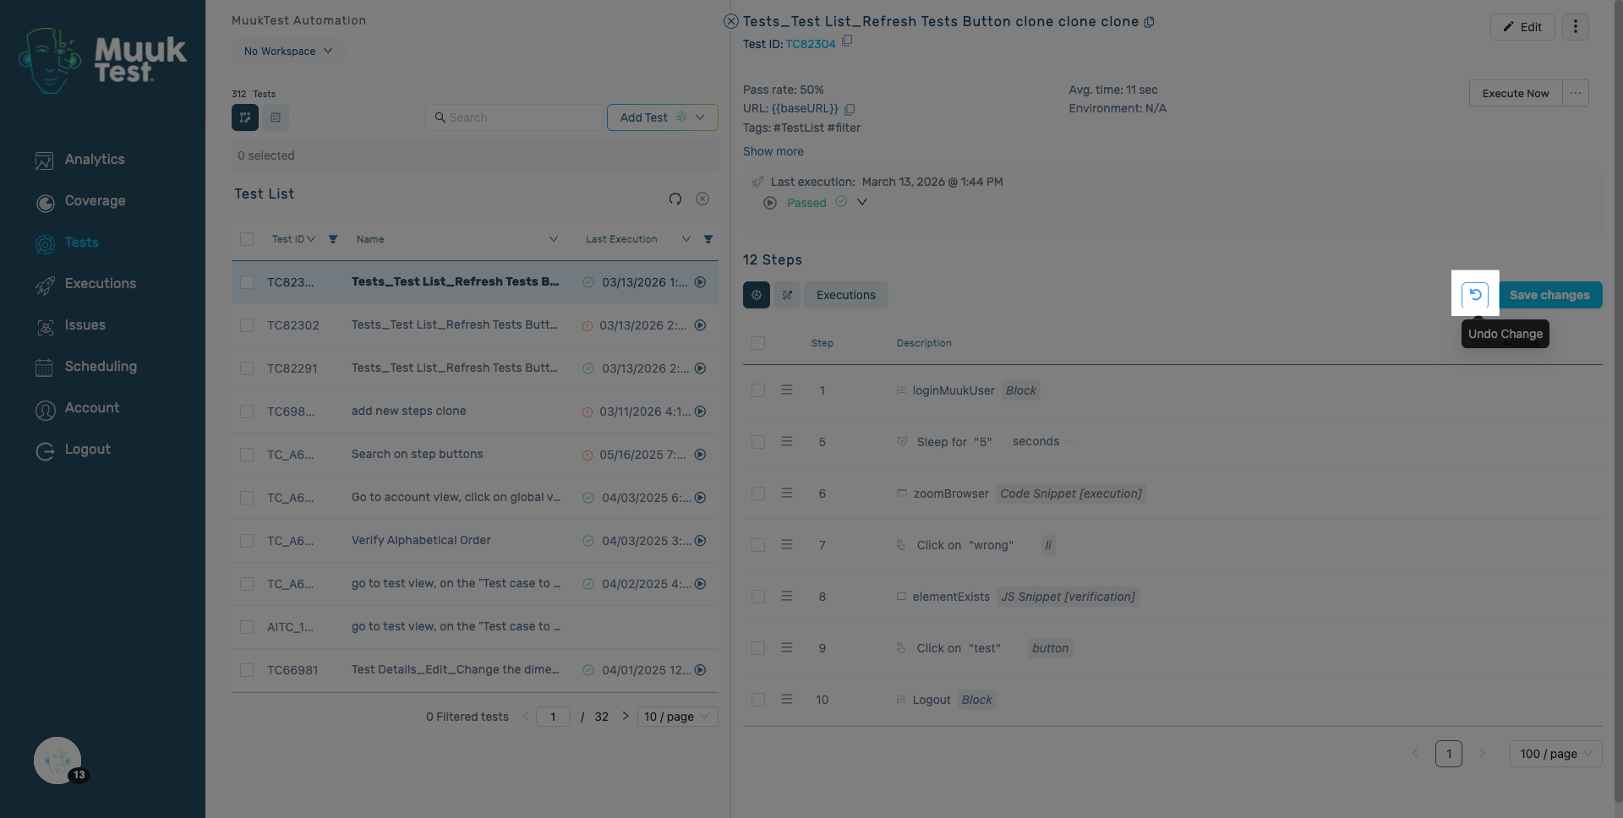
Task: Select the edit steps wand icon
Action: coord(787,295)
